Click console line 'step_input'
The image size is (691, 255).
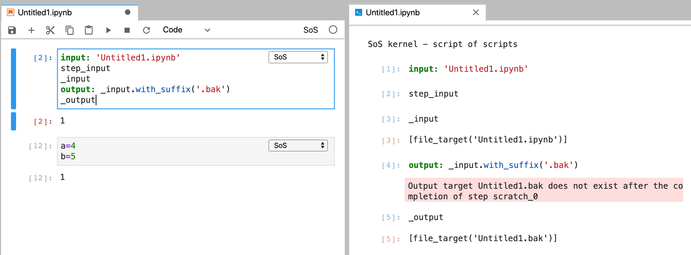(434, 94)
